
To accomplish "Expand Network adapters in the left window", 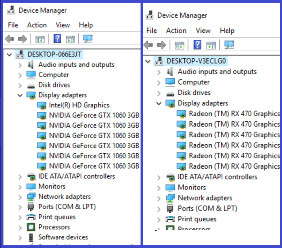I will pos(20,197).
